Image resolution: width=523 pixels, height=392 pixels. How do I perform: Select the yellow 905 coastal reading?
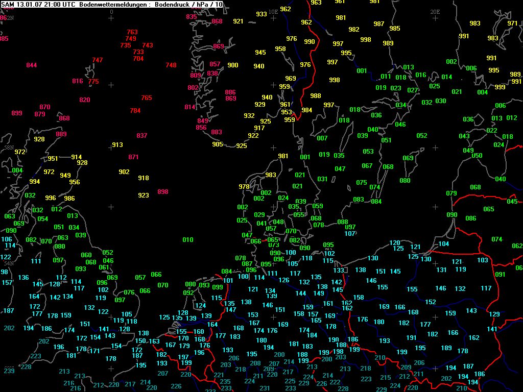218,144
